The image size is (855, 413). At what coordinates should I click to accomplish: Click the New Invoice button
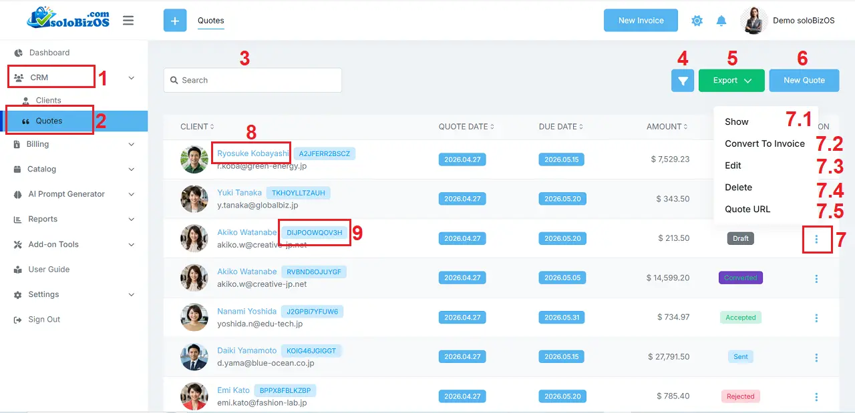point(641,21)
